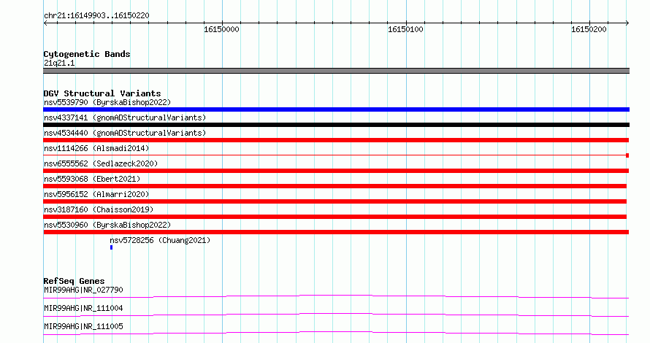Click the Cytogenetic Bands track title
650x343 pixels.
tap(87, 54)
